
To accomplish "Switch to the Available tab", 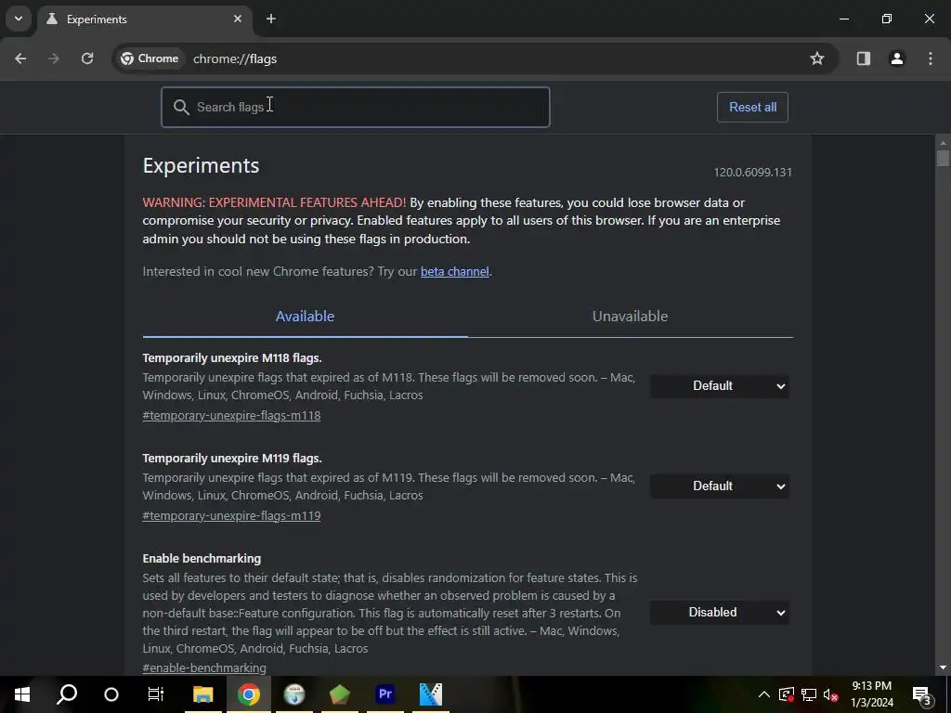I will coord(305,317).
